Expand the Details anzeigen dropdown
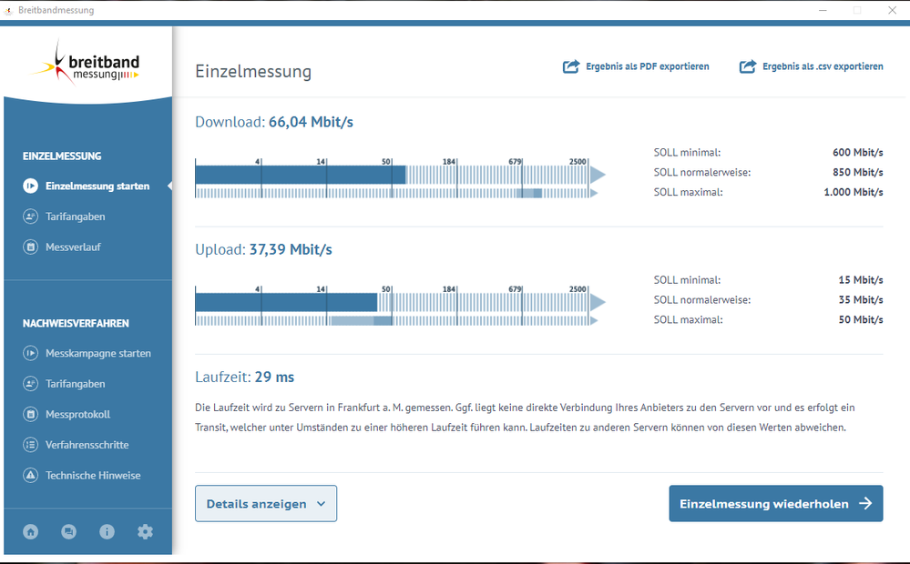This screenshot has height=564, width=910. click(x=265, y=503)
